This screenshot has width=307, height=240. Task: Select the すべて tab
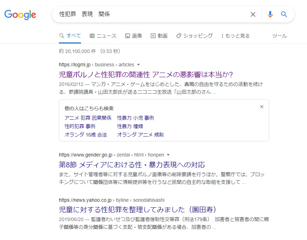[x=70, y=36]
